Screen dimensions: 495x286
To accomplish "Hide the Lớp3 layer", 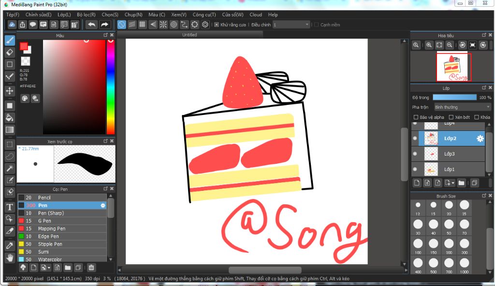I will click(x=415, y=154).
